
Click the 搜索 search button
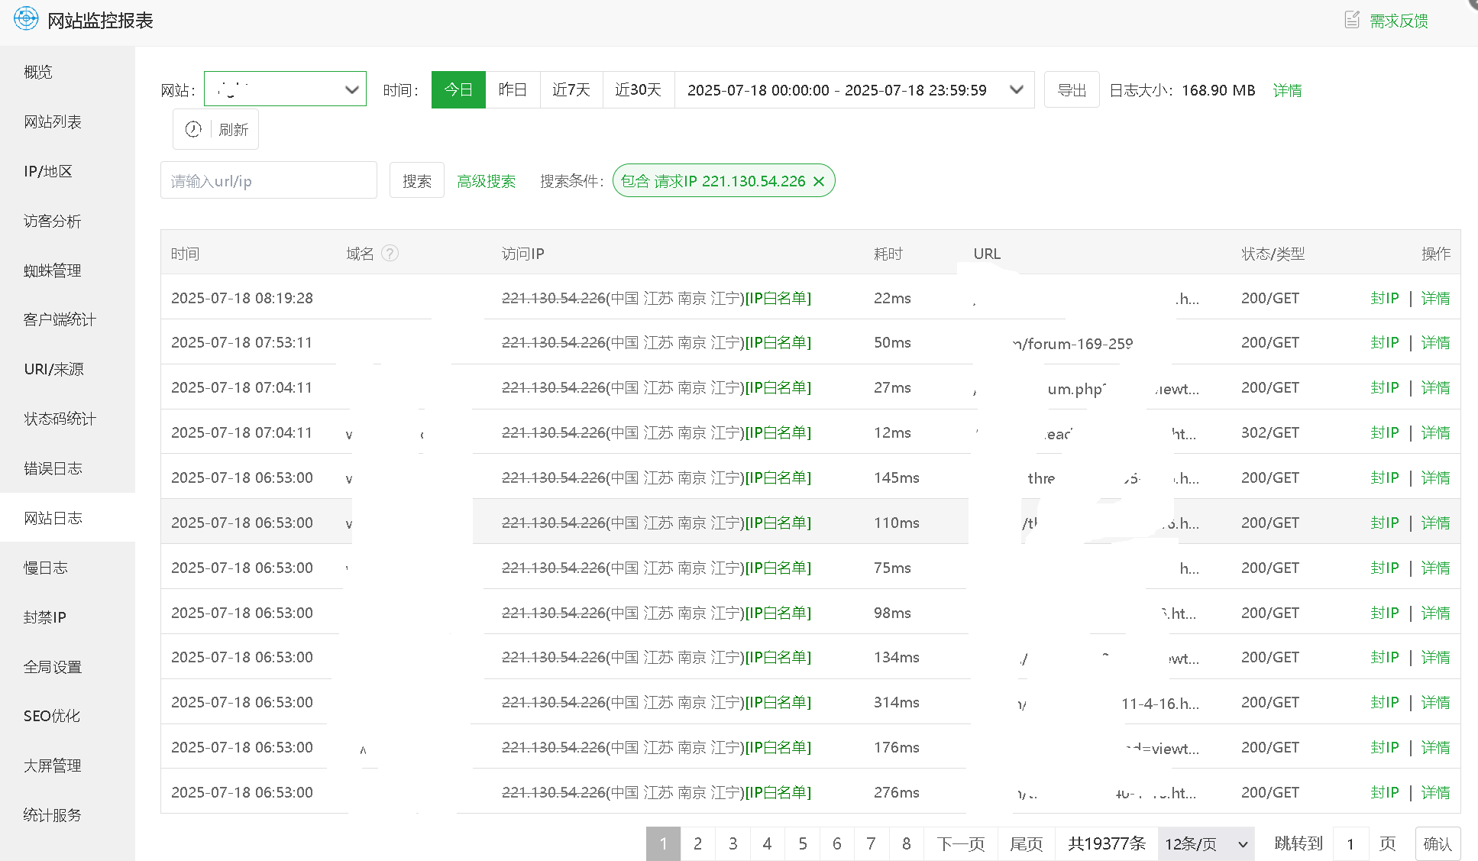point(417,180)
